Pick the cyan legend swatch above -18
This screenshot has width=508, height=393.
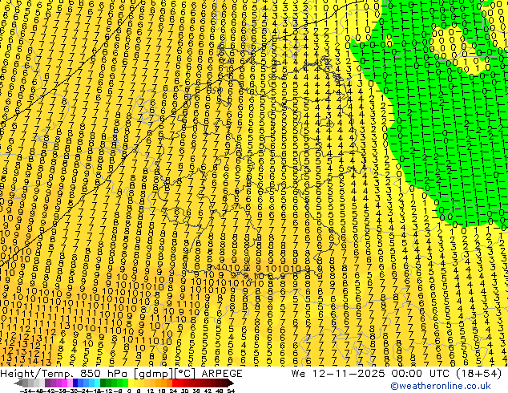[x=98, y=383]
